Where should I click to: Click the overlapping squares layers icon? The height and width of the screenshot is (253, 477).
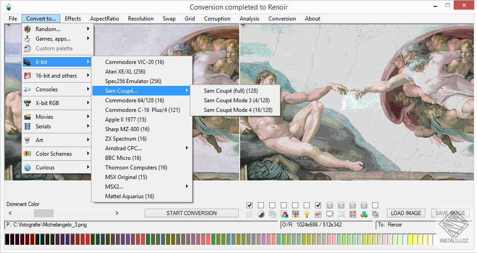tap(273, 214)
